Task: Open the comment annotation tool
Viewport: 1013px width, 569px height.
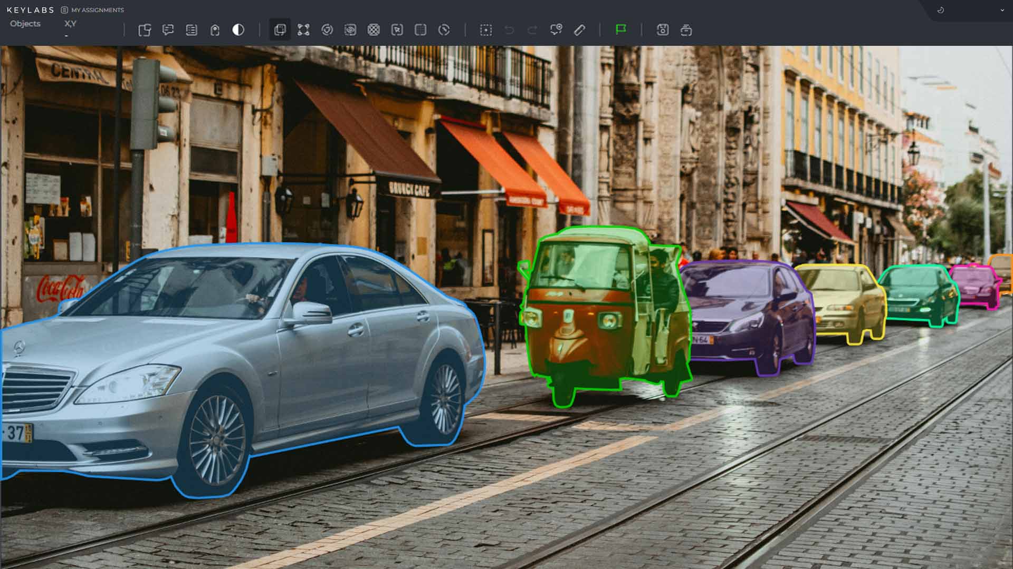Action: pos(169,30)
